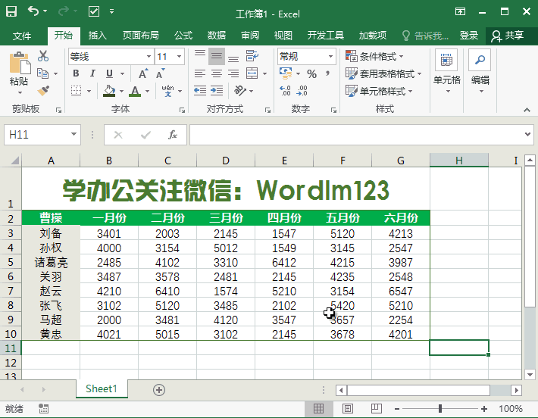
Task: Toggle Bold formatting
Action: click(76, 73)
